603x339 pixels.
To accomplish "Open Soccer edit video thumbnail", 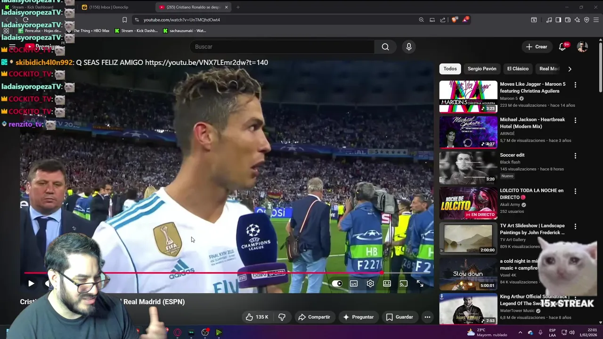I will click(x=468, y=167).
